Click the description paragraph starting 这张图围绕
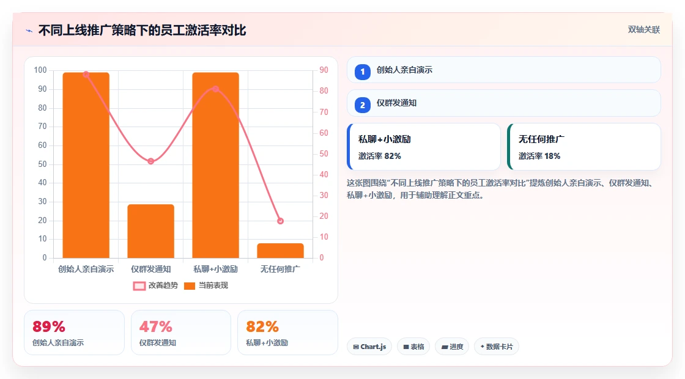This screenshot has height=379, width=685. (x=501, y=189)
